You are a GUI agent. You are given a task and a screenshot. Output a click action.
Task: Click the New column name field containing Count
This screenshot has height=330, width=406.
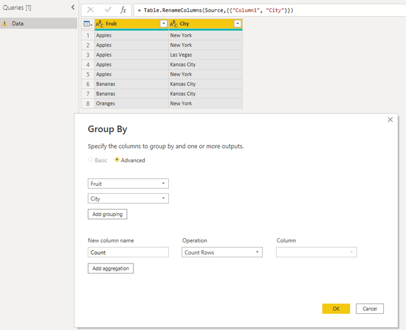128,252
